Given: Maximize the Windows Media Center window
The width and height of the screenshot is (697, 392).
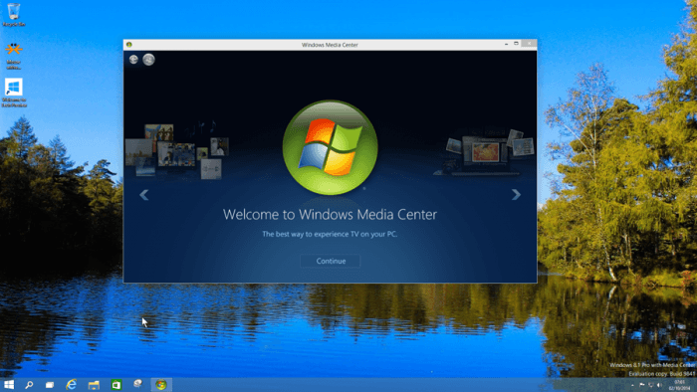Looking at the screenshot, I should click(516, 44).
